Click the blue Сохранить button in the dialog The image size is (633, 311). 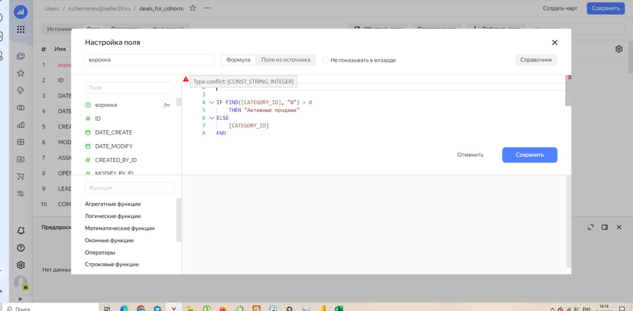click(x=530, y=155)
